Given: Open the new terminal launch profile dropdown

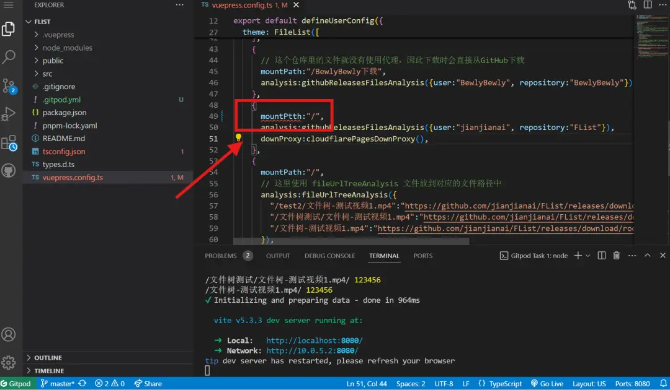Looking at the screenshot, I should tap(587, 256).
